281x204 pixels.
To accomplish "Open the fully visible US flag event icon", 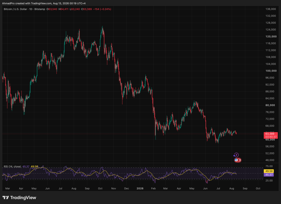I will tap(236, 160).
